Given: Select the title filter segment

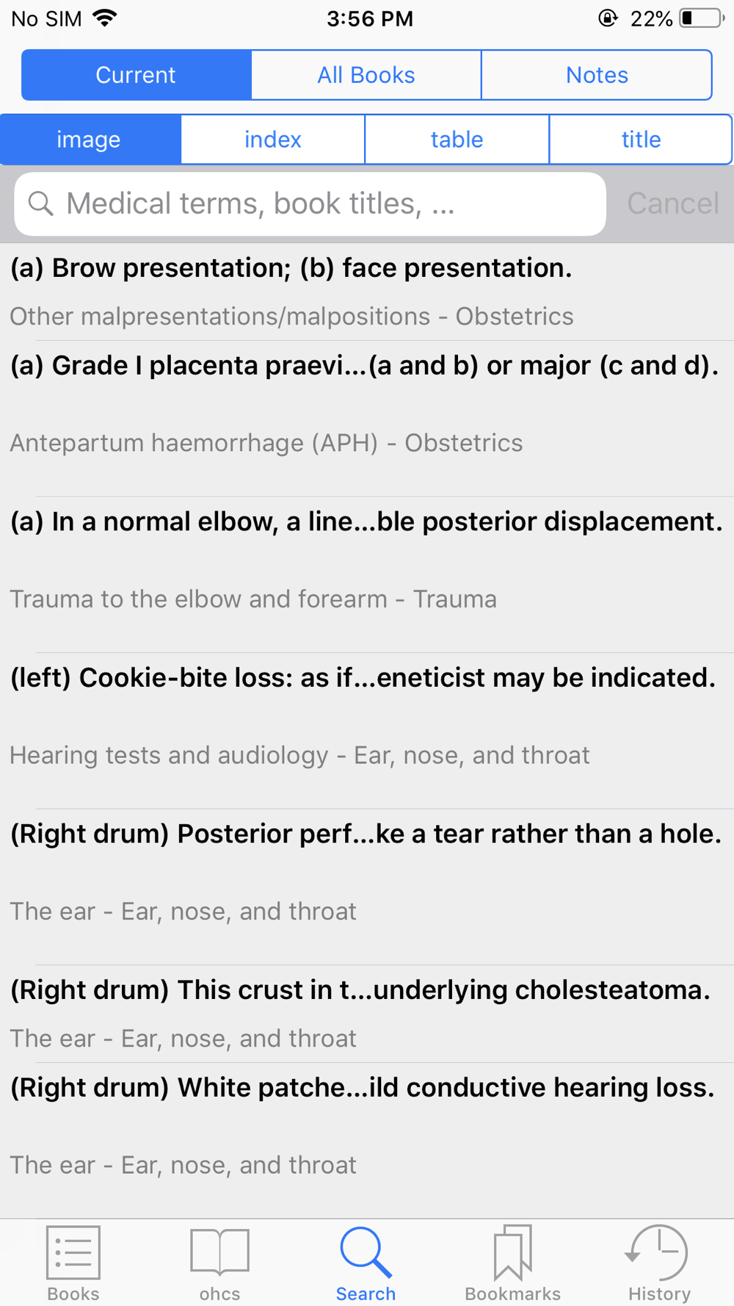Looking at the screenshot, I should pos(641,140).
